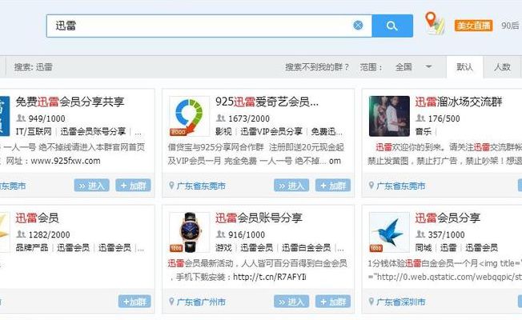
Task: Click tag 影视
Action: (223, 132)
